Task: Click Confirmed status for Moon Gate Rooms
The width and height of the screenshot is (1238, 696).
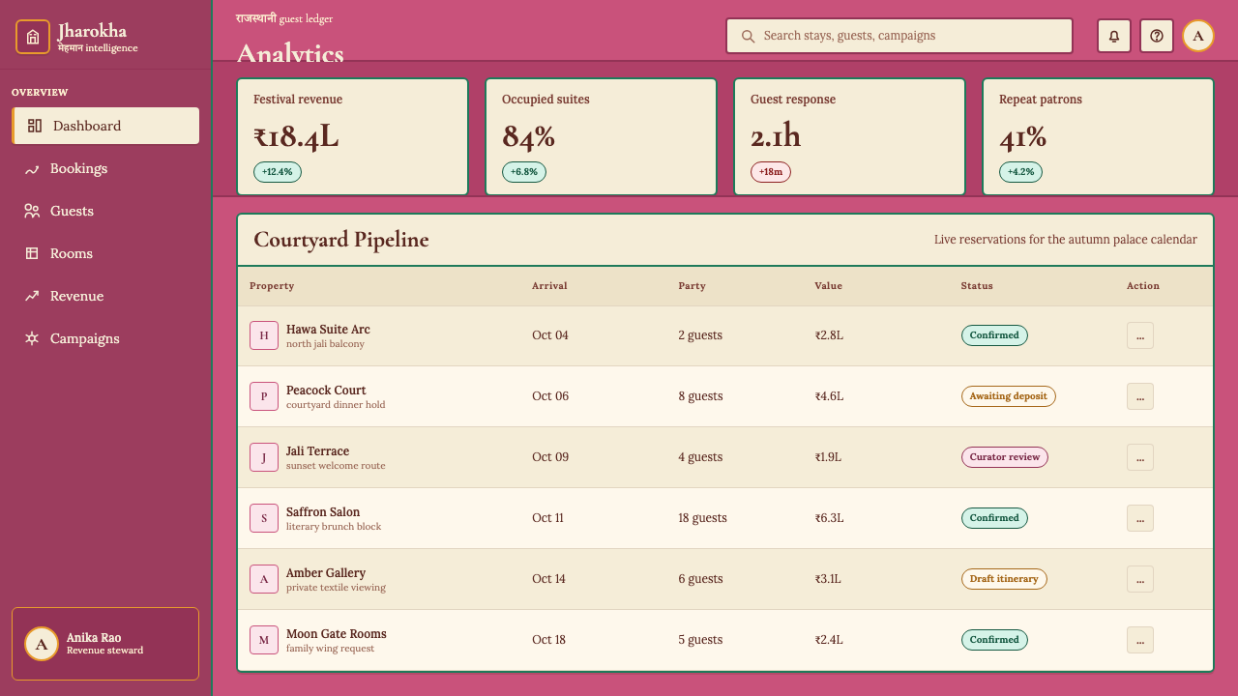Action: [994, 640]
